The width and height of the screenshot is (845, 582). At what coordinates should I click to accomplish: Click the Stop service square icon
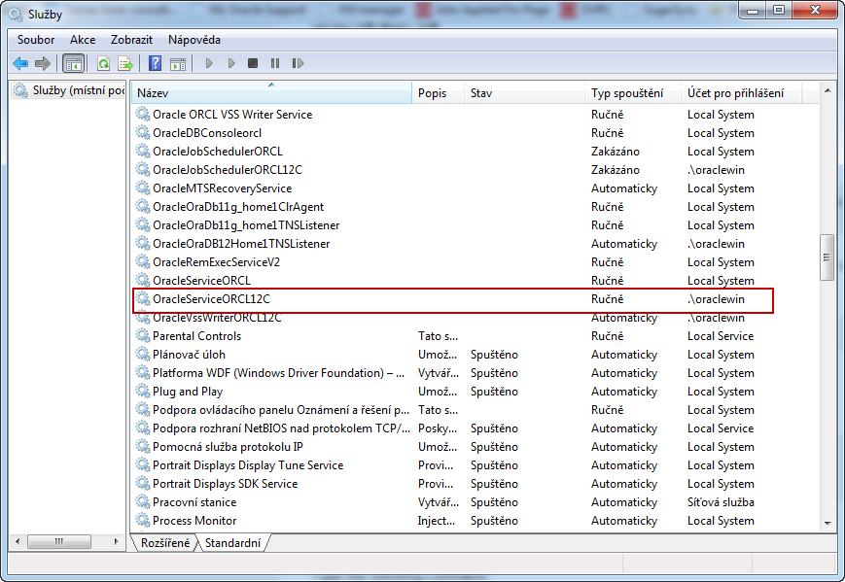[x=252, y=63]
